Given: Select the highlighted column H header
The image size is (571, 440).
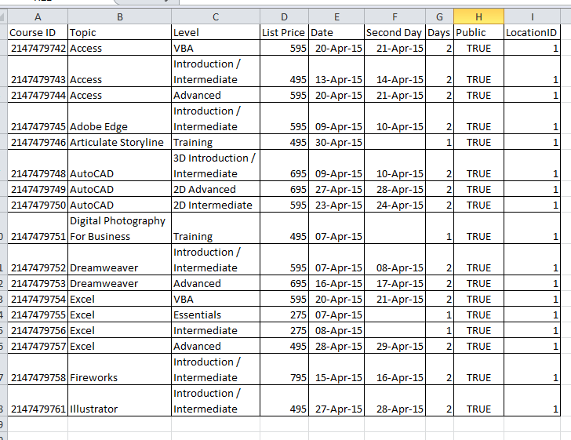Looking at the screenshot, I should (x=478, y=16).
